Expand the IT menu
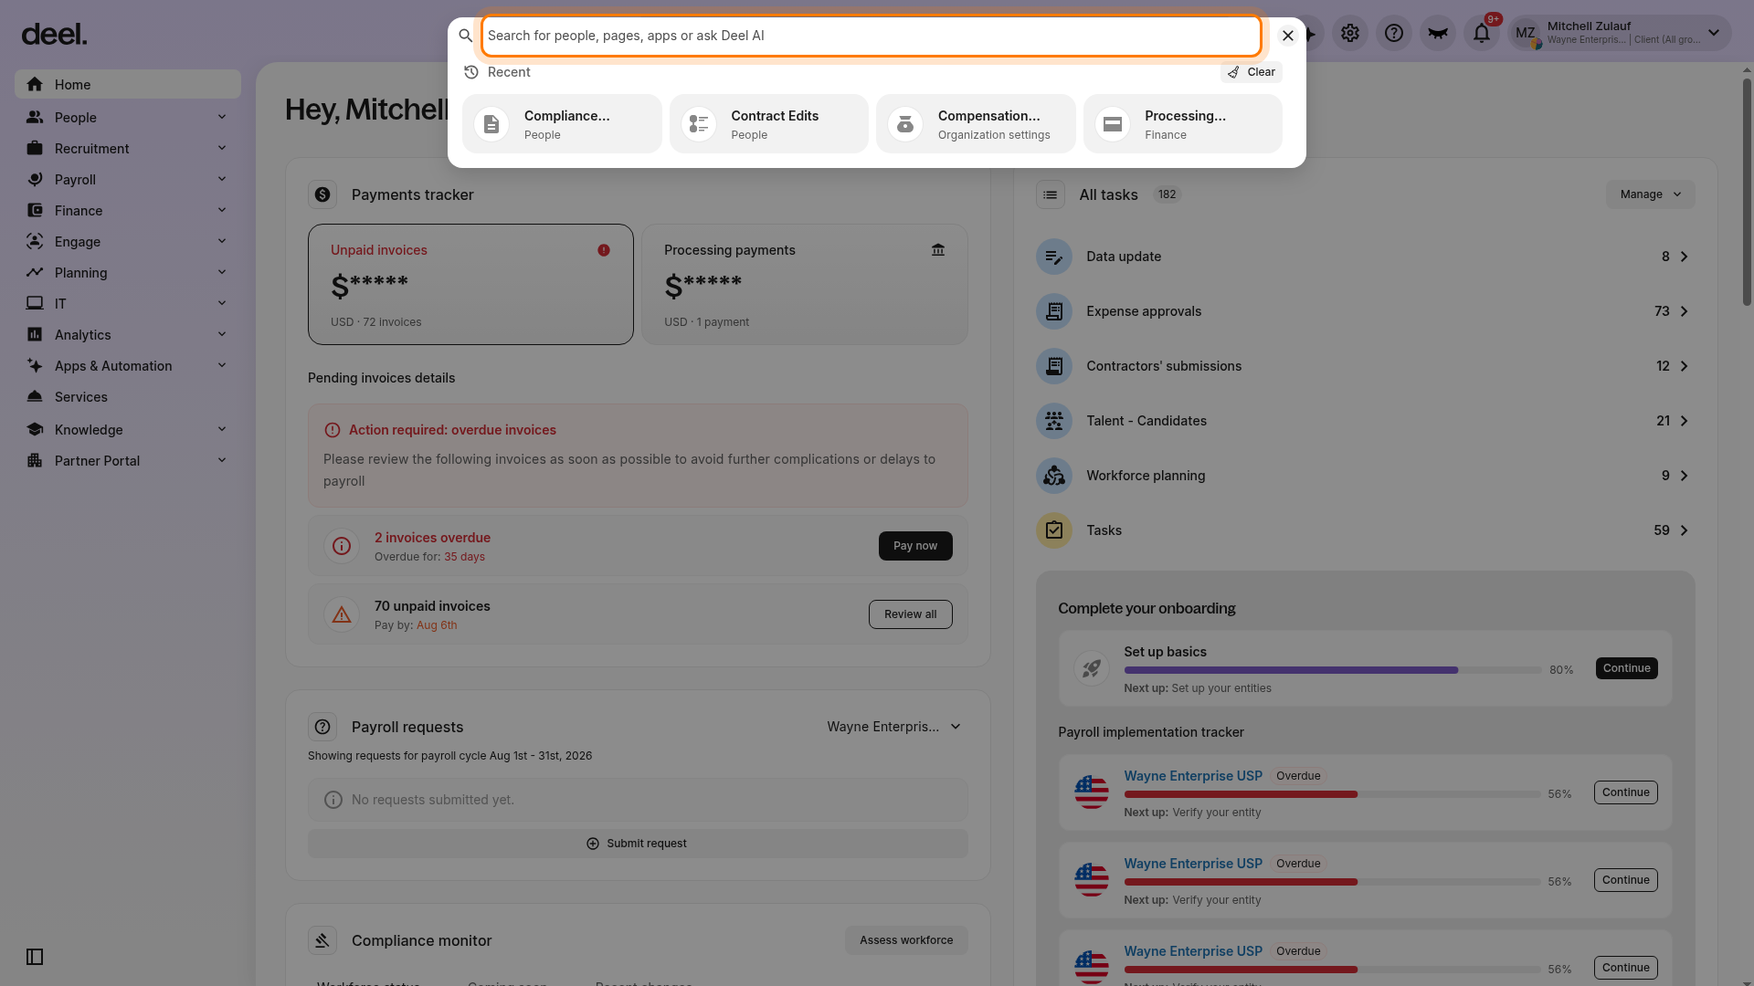 128,304
